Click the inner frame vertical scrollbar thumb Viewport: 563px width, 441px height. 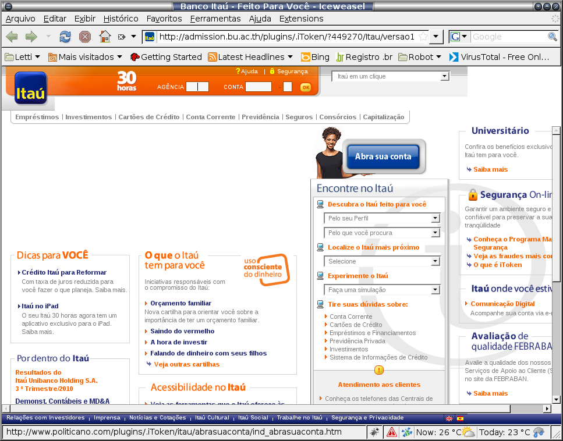tap(556, 208)
